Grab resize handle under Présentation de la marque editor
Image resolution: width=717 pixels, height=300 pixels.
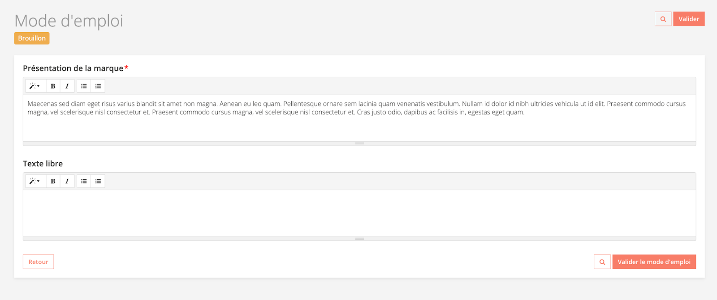pos(359,144)
